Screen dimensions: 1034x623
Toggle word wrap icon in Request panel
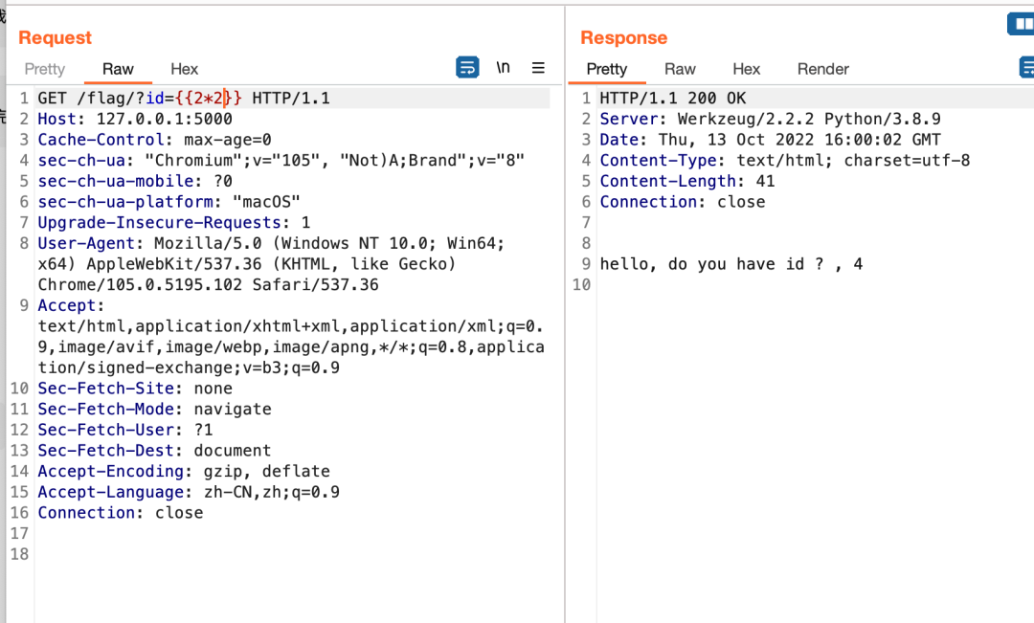click(x=467, y=67)
